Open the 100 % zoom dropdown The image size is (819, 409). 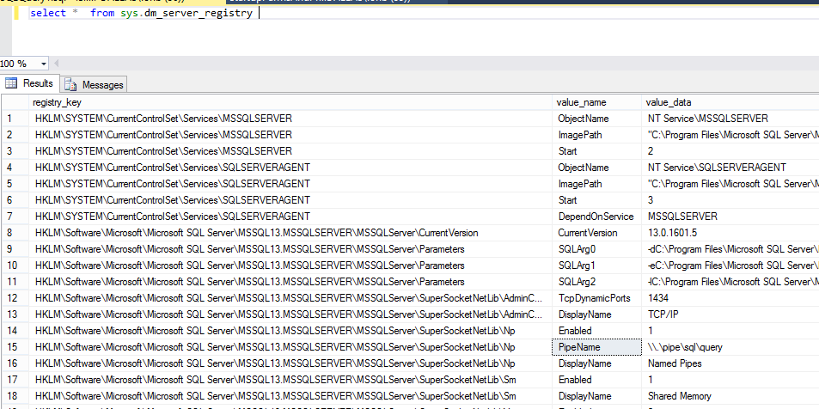click(43, 64)
